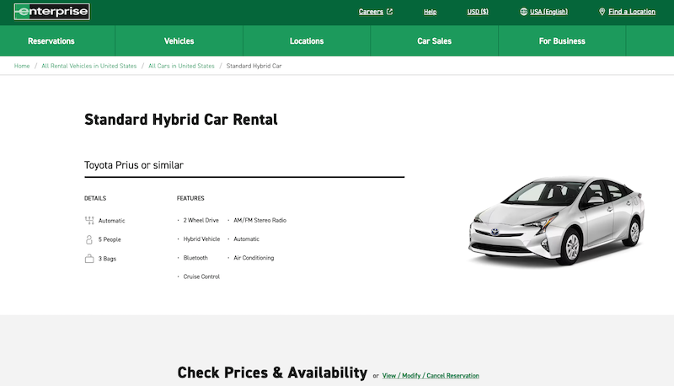Open the Locations menu
The image size is (674, 386).
click(307, 40)
